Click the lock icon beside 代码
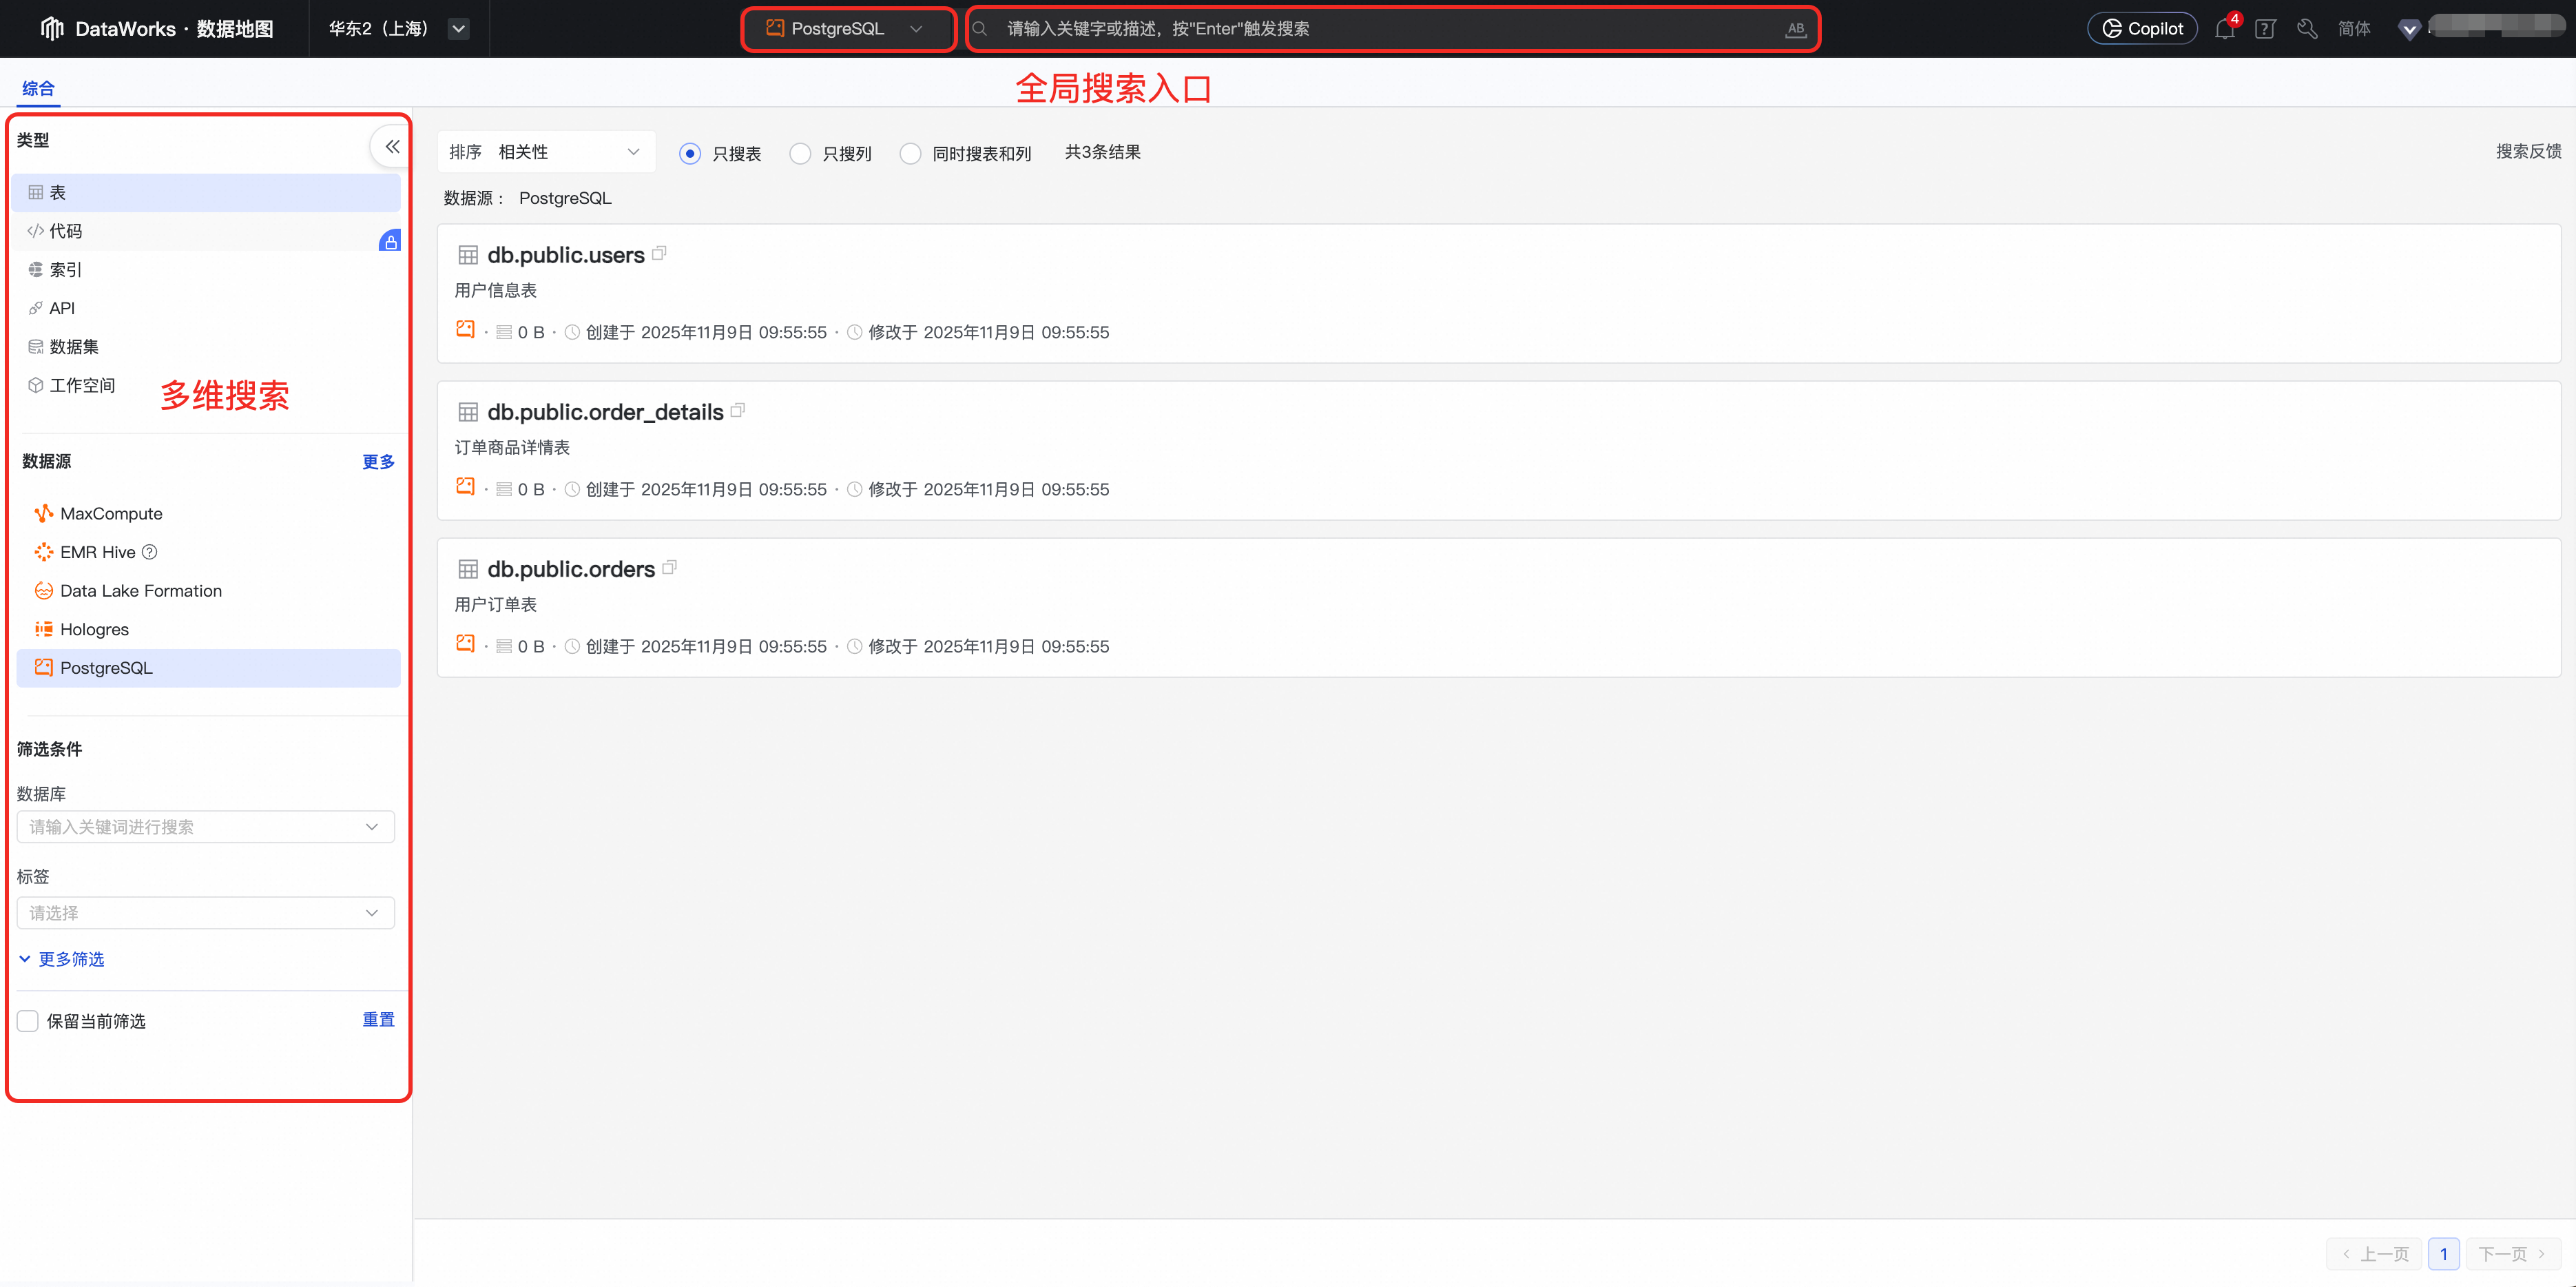Image resolution: width=2576 pixels, height=1287 pixels. (390, 241)
